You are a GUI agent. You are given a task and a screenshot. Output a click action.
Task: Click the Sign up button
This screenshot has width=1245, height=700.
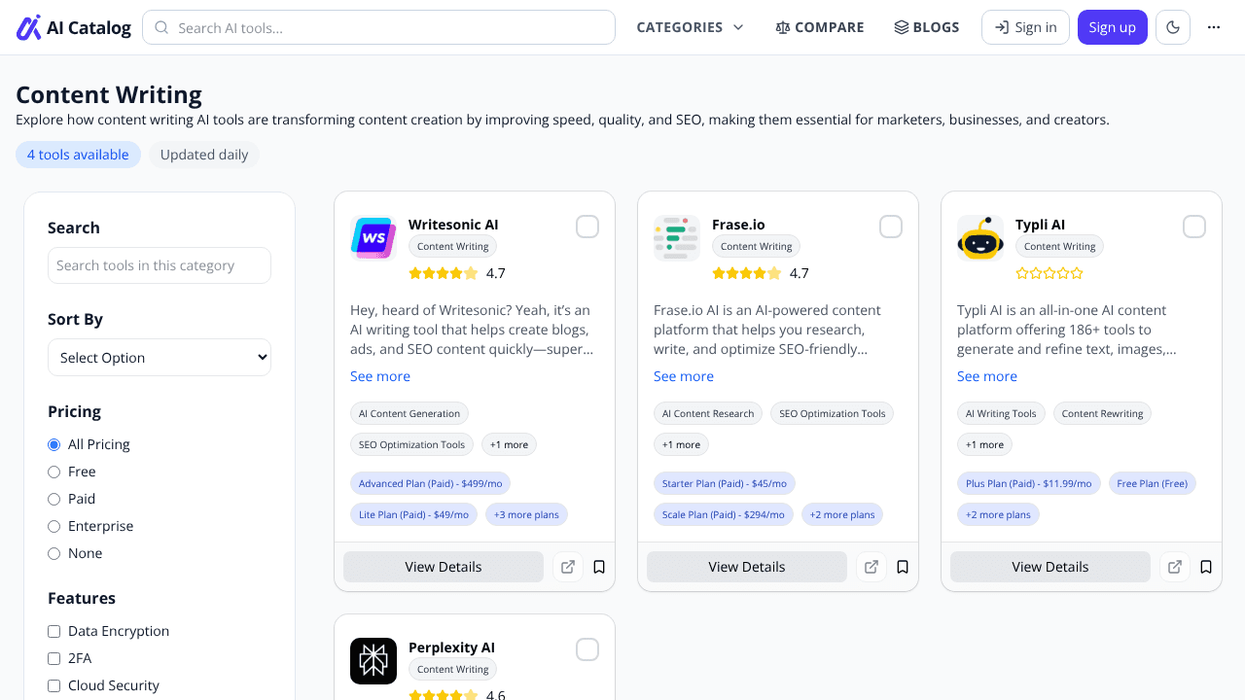click(1113, 27)
